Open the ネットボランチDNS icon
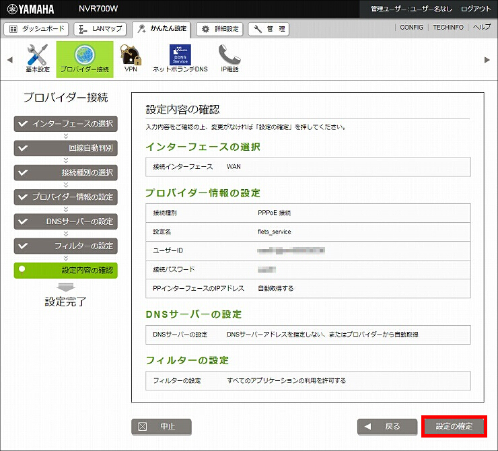This screenshot has height=451, width=498. point(180,59)
